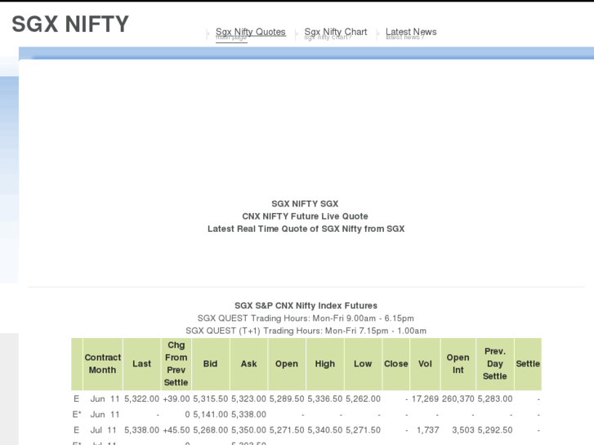Image resolution: width=594 pixels, height=445 pixels.
Task: Select the ask value 5,338.00
Action: (x=249, y=414)
